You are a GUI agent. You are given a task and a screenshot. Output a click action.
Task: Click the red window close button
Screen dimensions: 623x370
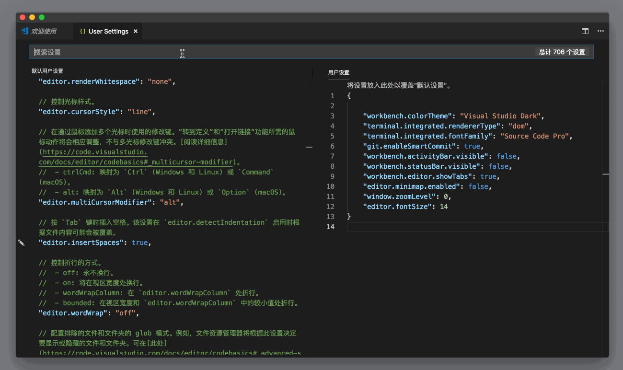tap(22, 17)
